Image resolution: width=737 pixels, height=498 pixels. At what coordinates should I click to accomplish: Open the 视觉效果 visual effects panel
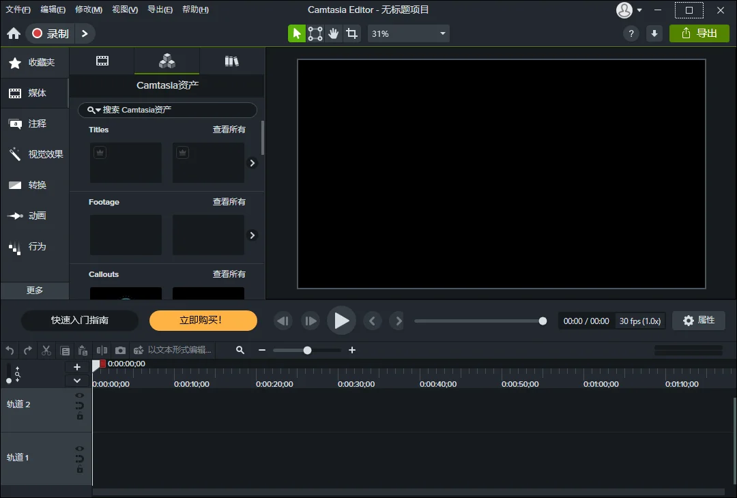35,154
